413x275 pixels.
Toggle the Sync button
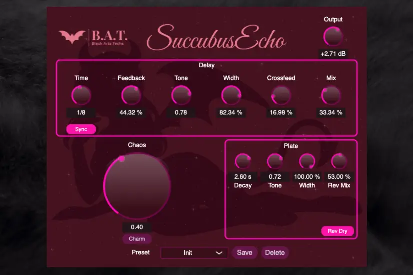pos(81,129)
